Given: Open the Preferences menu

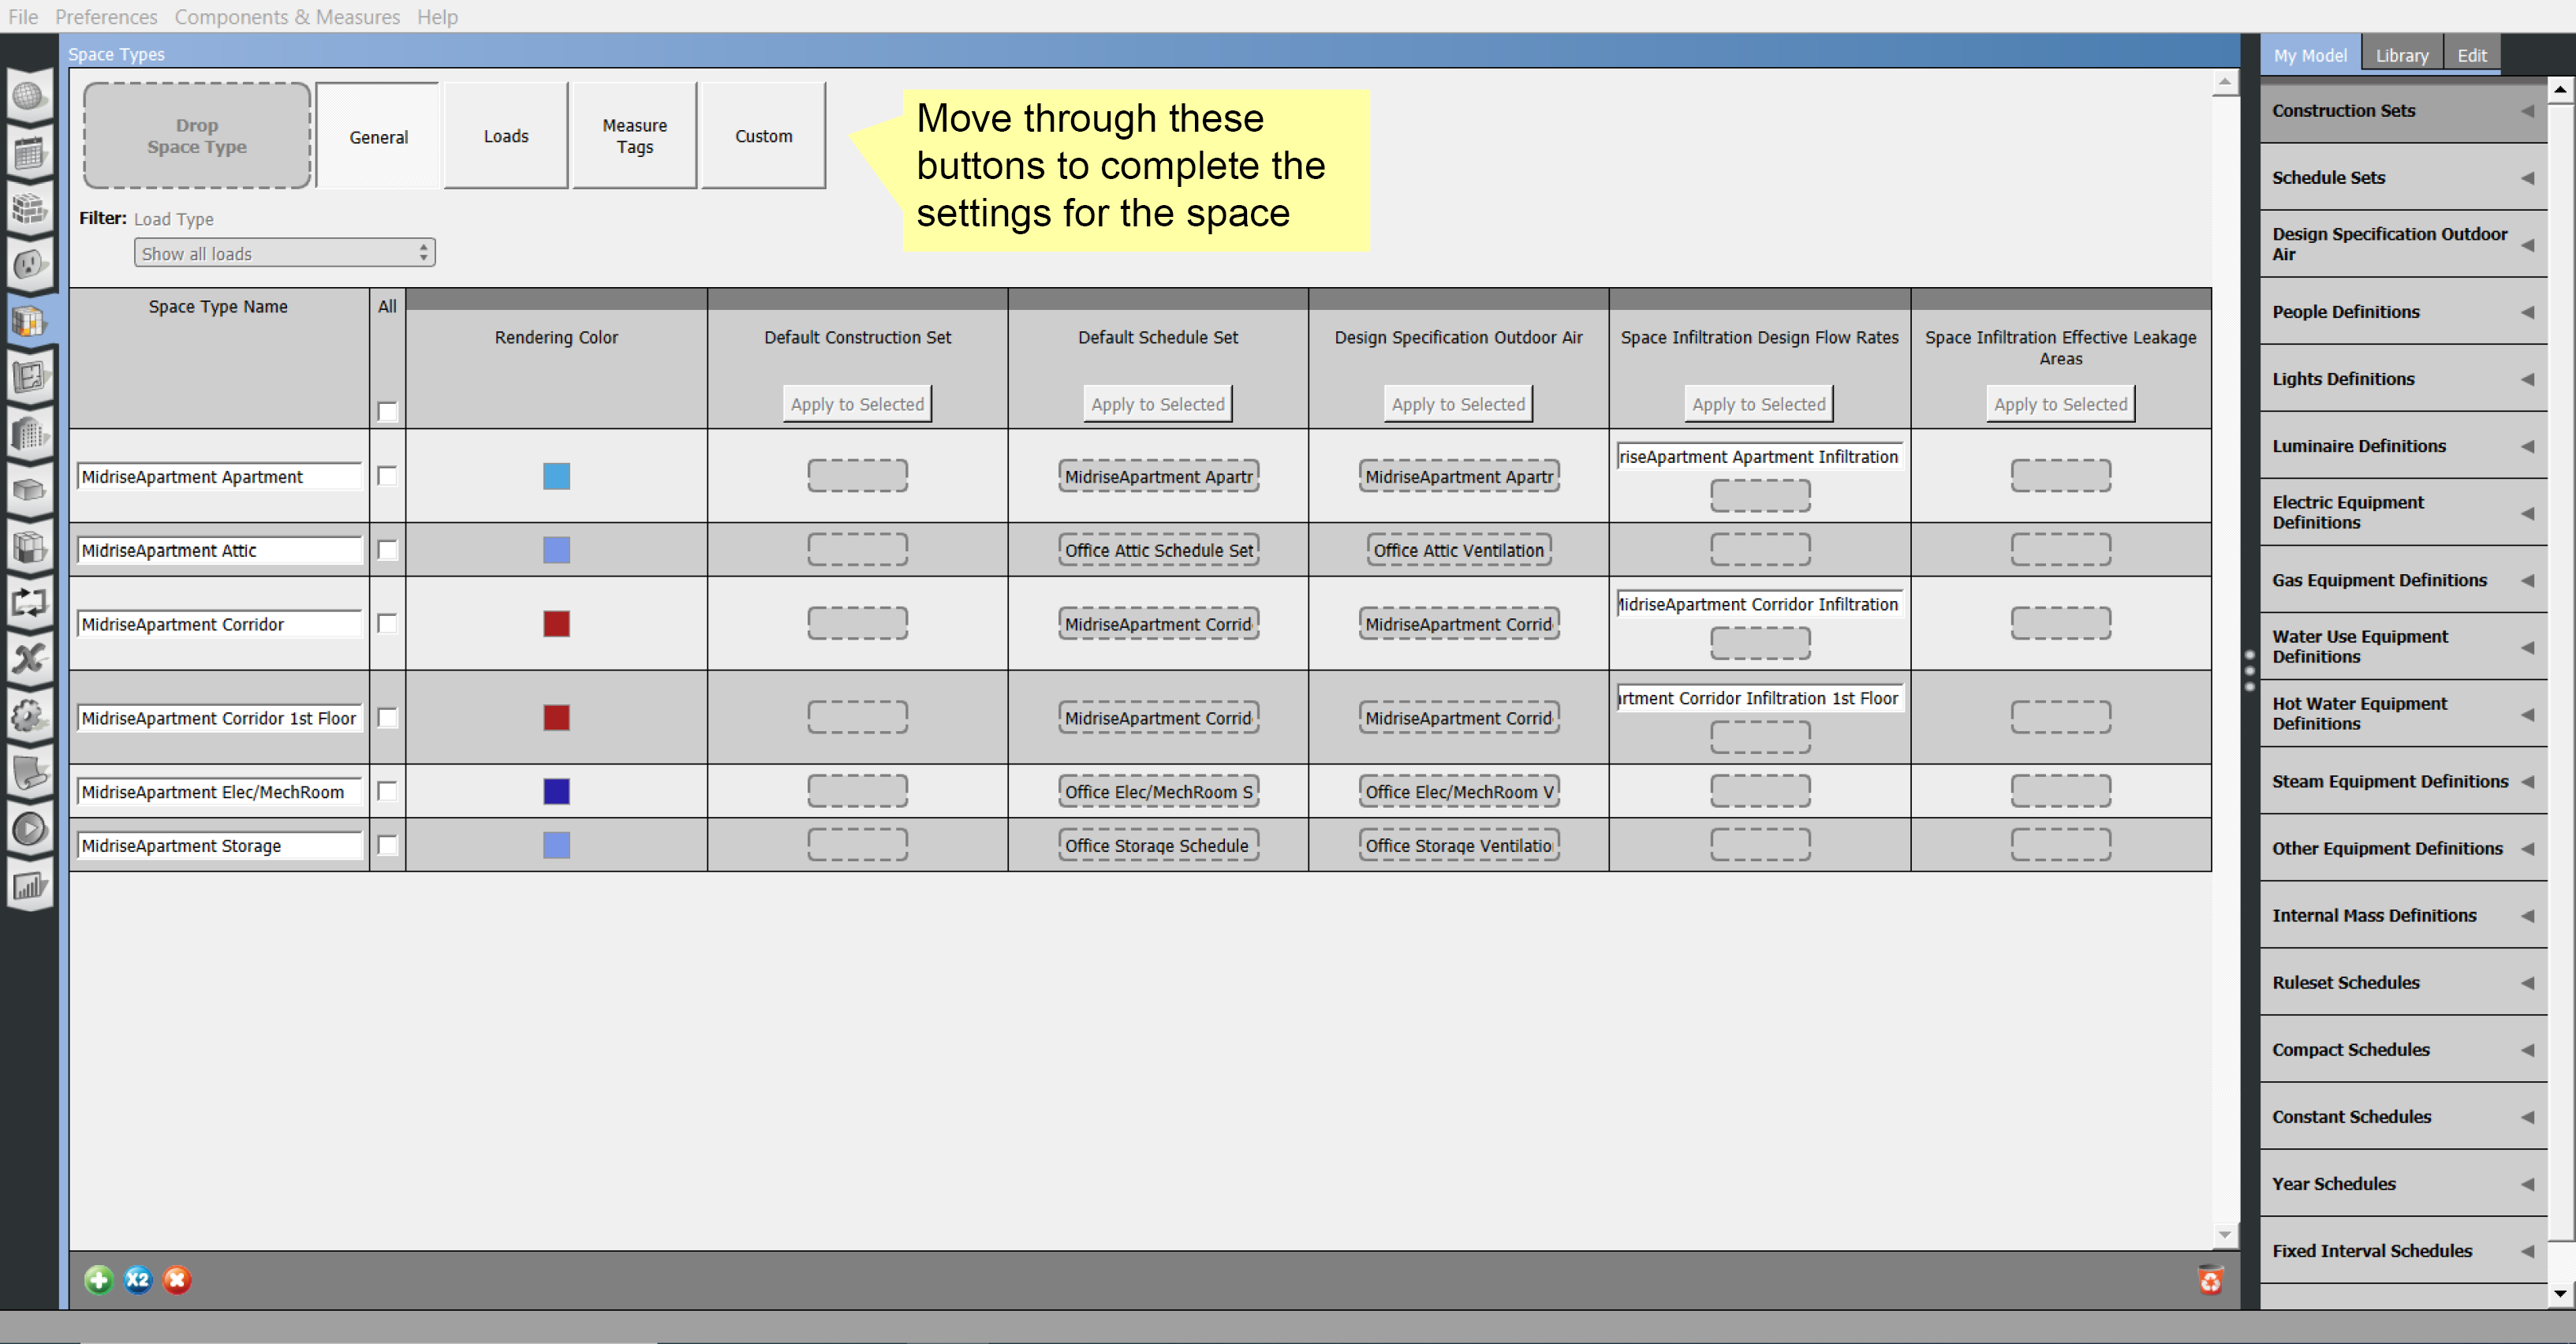Looking at the screenshot, I should (x=106, y=16).
